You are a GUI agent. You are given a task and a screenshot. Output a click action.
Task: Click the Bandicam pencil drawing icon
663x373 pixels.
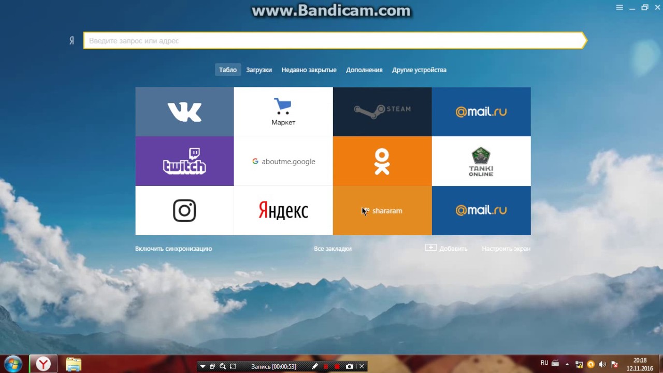pos(314,366)
